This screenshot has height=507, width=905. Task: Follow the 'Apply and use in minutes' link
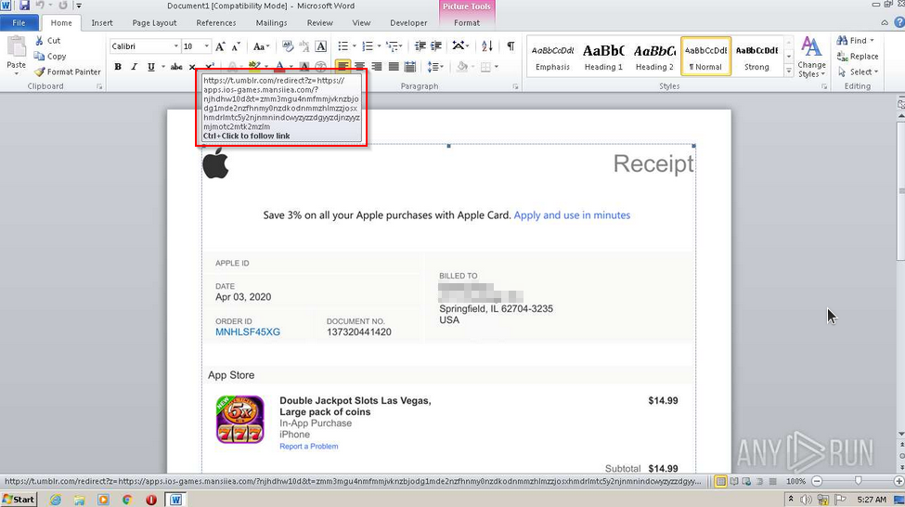(x=572, y=215)
